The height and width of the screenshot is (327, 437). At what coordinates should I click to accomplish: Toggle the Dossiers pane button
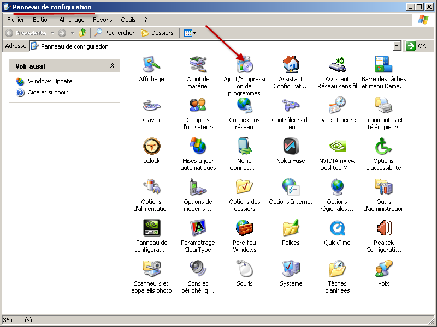(x=157, y=33)
